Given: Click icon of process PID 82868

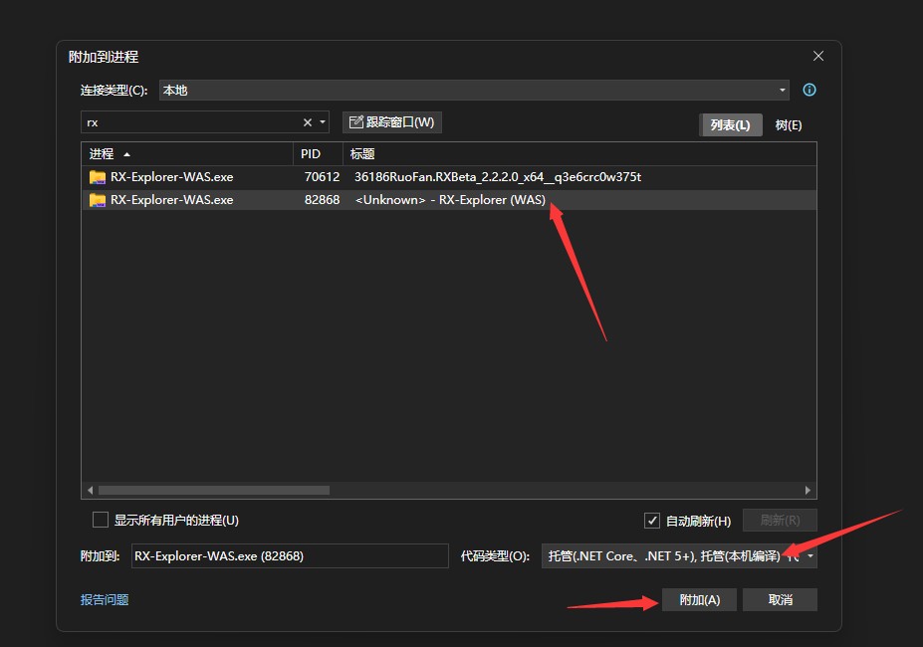Looking at the screenshot, I should (x=98, y=200).
